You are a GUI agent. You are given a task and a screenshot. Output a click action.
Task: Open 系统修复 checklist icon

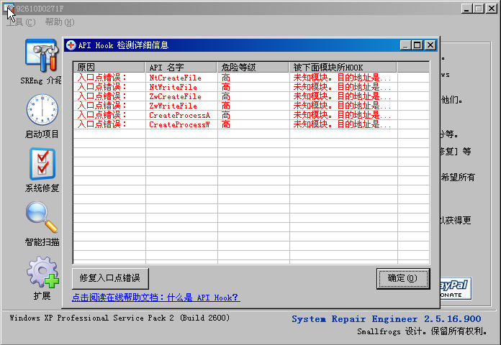pos(42,164)
